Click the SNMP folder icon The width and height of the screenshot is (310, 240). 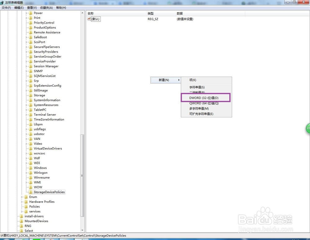click(30, 71)
